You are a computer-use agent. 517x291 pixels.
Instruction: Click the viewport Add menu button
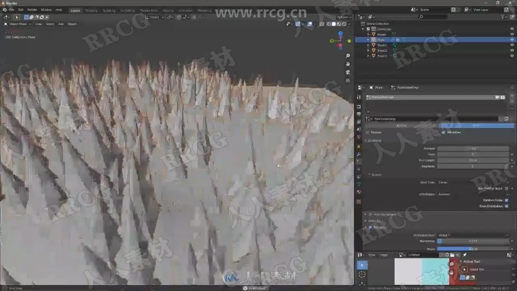pos(61,24)
